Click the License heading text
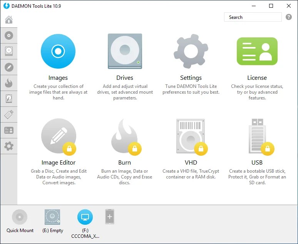The image size is (298, 244). tap(257, 77)
